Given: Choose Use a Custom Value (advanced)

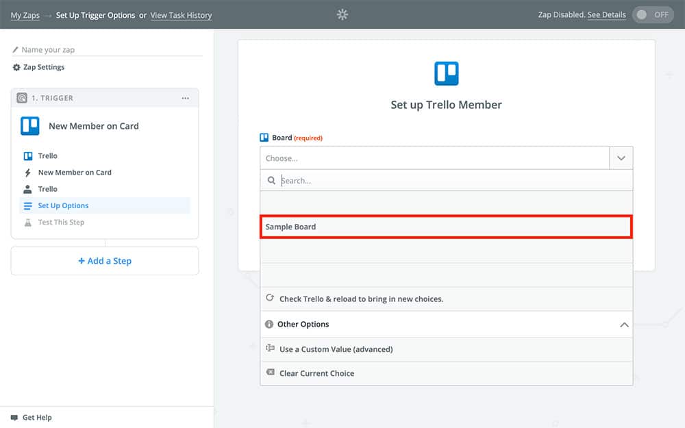Looking at the screenshot, I should [x=336, y=349].
